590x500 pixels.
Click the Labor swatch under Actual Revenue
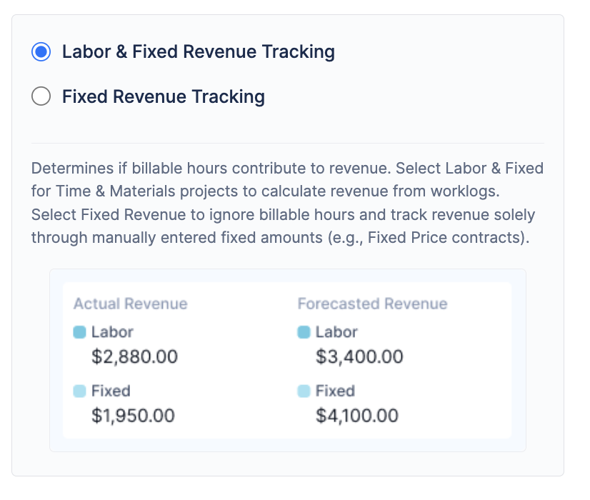click(x=80, y=332)
